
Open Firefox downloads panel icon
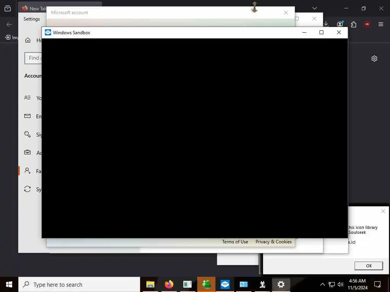click(326, 24)
